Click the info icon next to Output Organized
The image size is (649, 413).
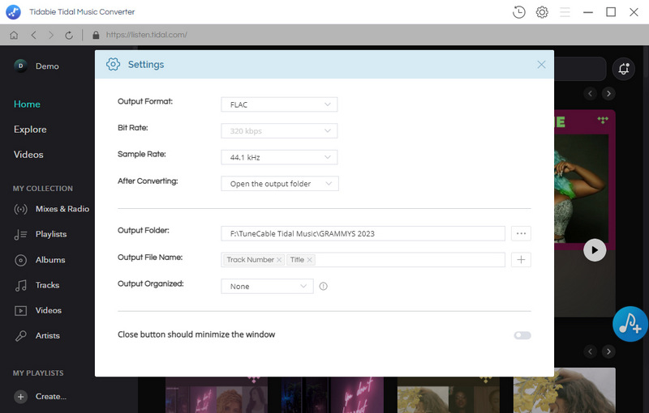point(323,286)
